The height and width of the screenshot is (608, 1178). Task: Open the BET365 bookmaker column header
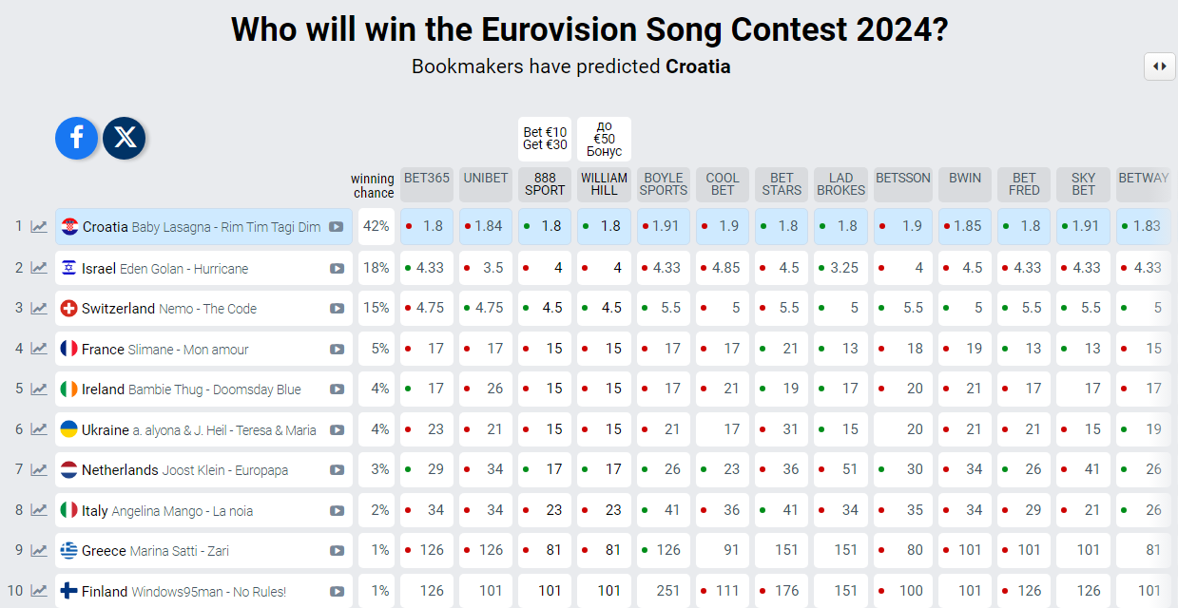pos(427,184)
